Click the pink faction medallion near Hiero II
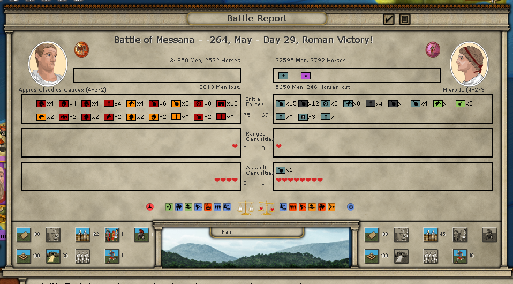 433,50
